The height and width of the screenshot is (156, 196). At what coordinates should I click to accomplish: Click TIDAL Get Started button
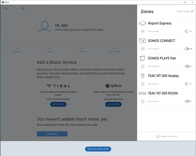pyautogui.click(x=58, y=104)
